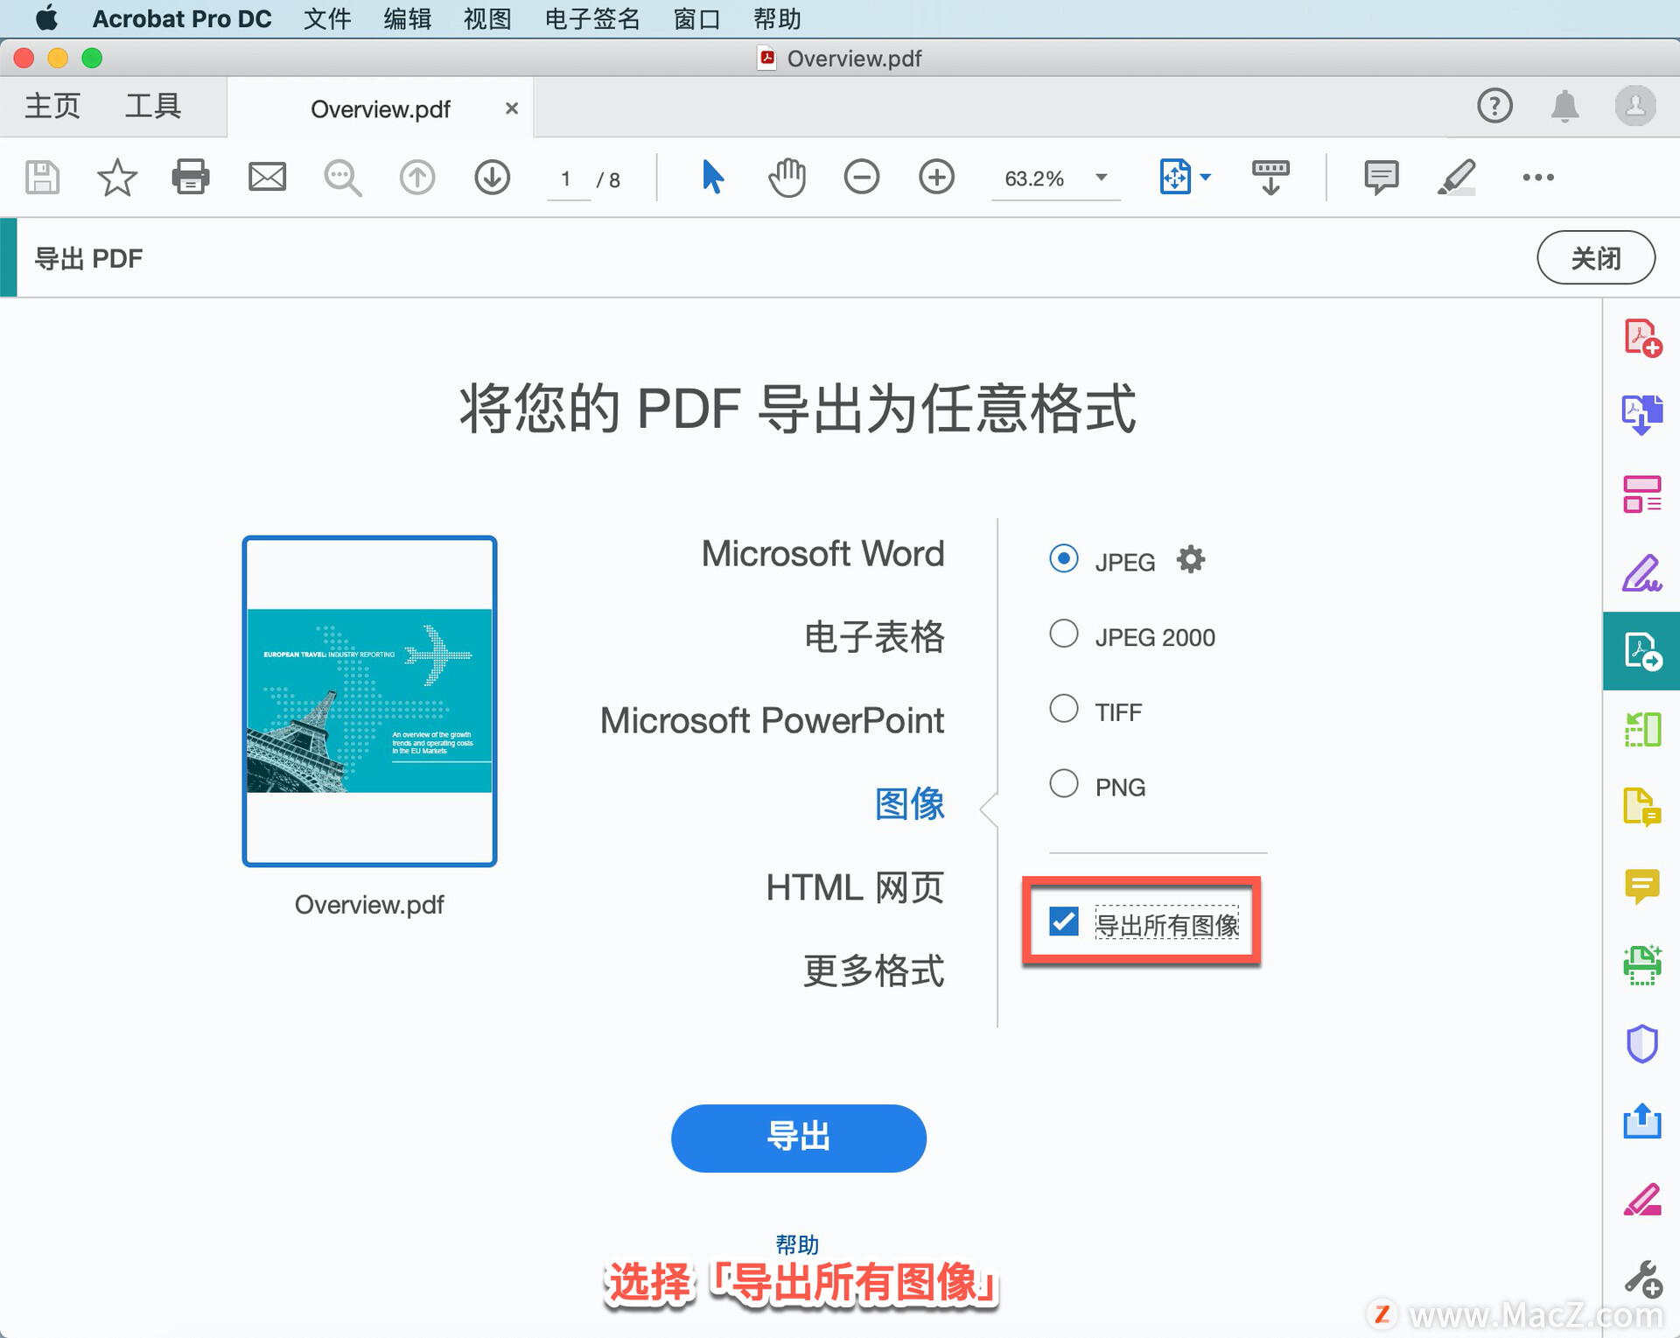Uncheck the 导出所有图像 checkbox
The width and height of the screenshot is (1680, 1338).
point(1064,921)
